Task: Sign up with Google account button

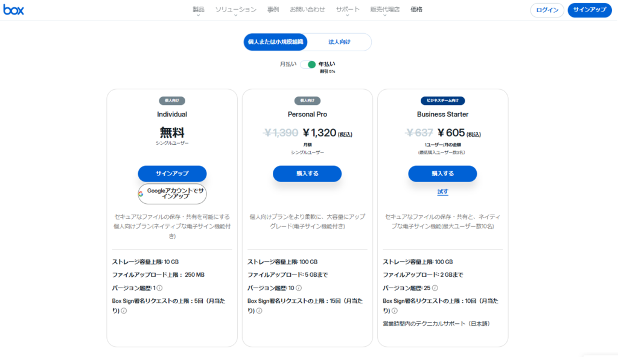Action: [x=172, y=194]
